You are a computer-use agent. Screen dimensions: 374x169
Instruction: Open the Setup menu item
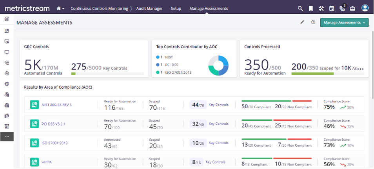pos(176,8)
